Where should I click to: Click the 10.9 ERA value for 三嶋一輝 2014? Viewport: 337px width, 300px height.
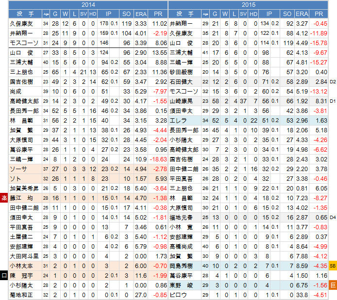(x=141, y=159)
